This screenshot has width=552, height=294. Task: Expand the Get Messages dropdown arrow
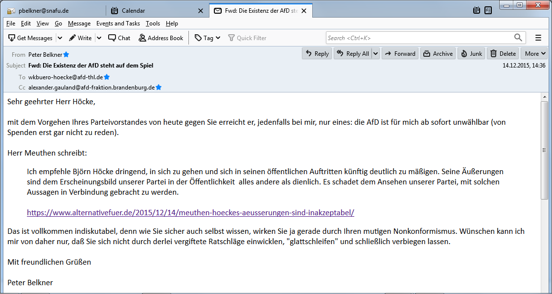click(x=60, y=38)
